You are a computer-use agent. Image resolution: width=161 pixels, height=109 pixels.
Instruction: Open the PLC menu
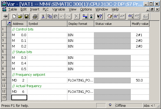45,9
